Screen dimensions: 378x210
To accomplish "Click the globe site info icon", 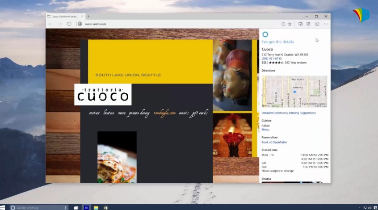I will [80, 24].
